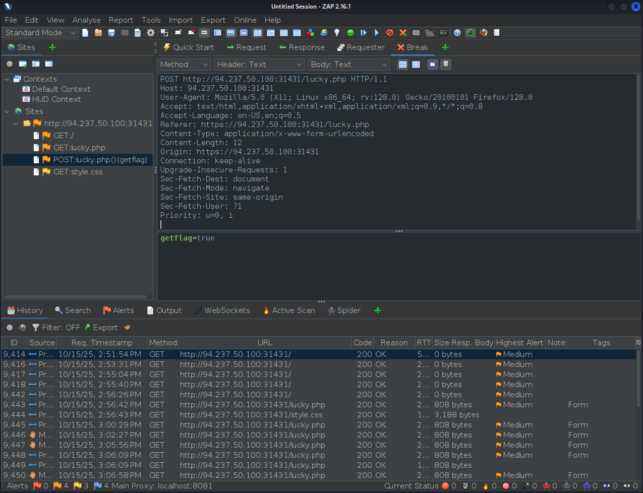This screenshot has height=493, width=643.
Task: Open the Options gear icon
Action: [151, 33]
